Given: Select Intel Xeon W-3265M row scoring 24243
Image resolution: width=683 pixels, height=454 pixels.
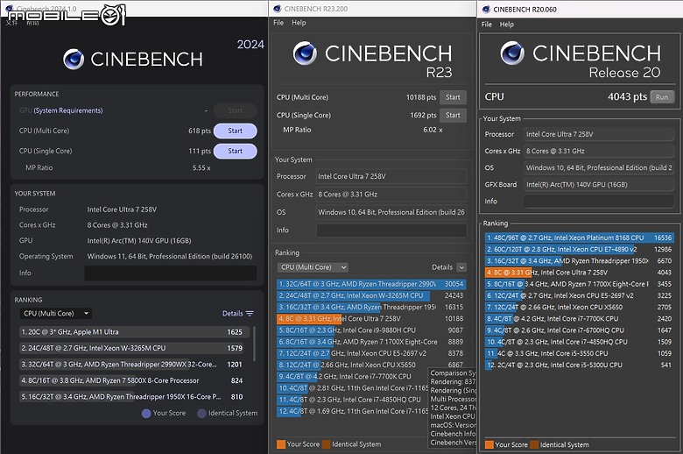Looking at the screenshot, I should [371, 295].
